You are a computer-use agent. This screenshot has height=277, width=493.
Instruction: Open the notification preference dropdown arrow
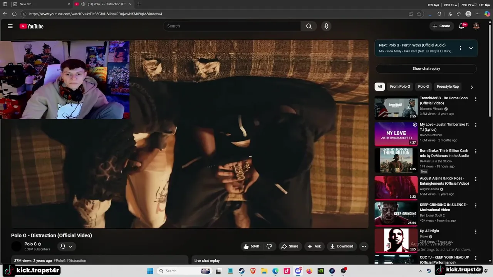pyautogui.click(x=70, y=246)
